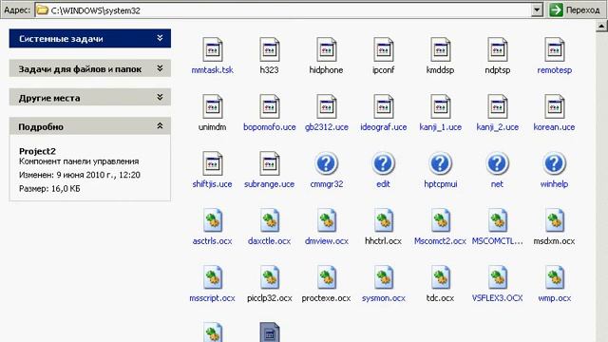The image size is (608, 342).
Task: Select the subrange.uce file icon
Action: pyautogui.click(x=270, y=163)
